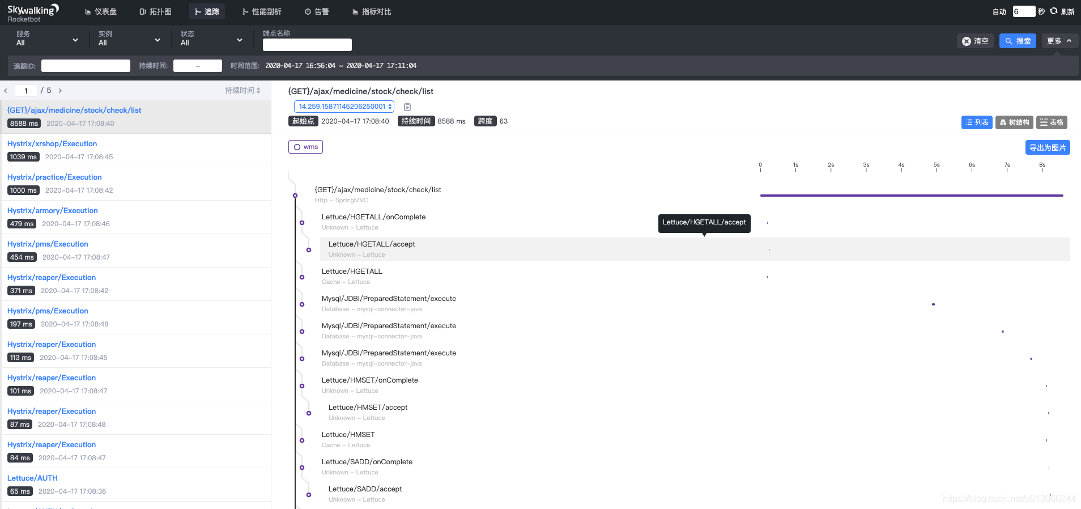This screenshot has width=1081, height=509.
Task: Click the Lettuce/SADD/accept span node circle
Action: coord(309,495)
